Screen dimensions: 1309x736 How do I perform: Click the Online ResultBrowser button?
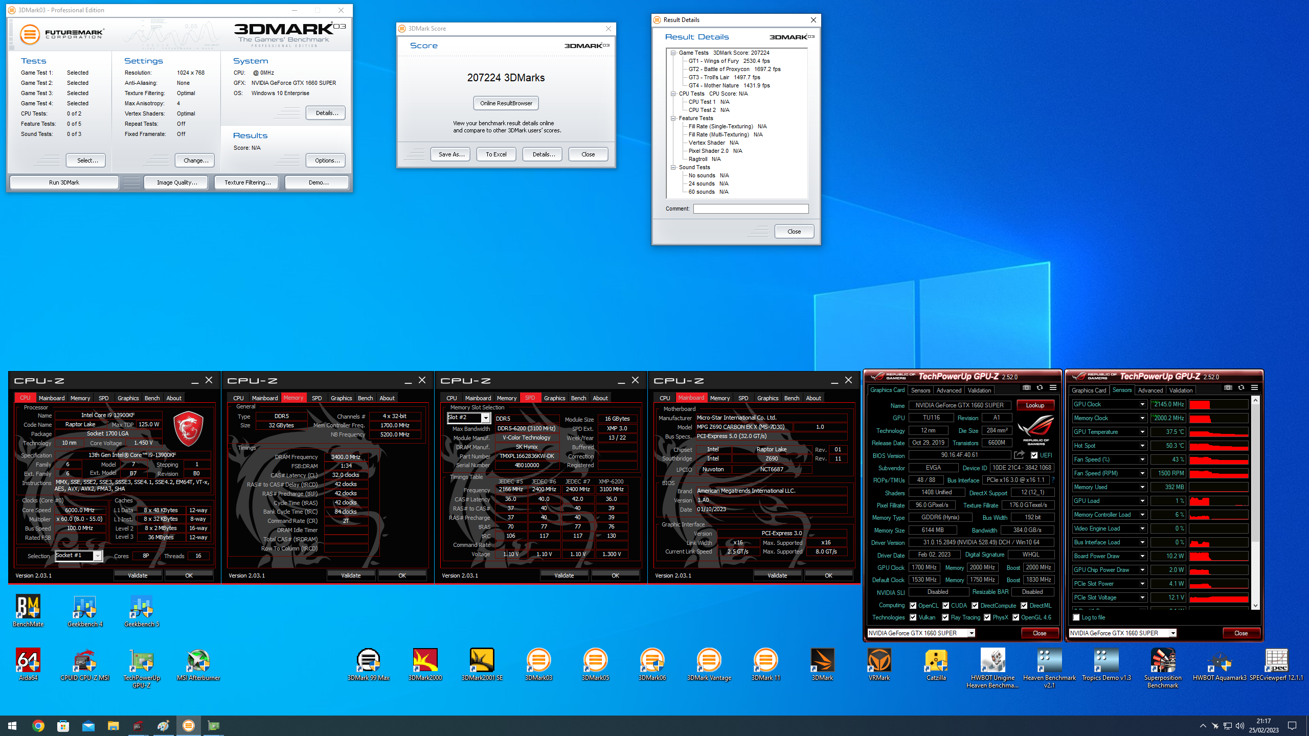pos(506,103)
